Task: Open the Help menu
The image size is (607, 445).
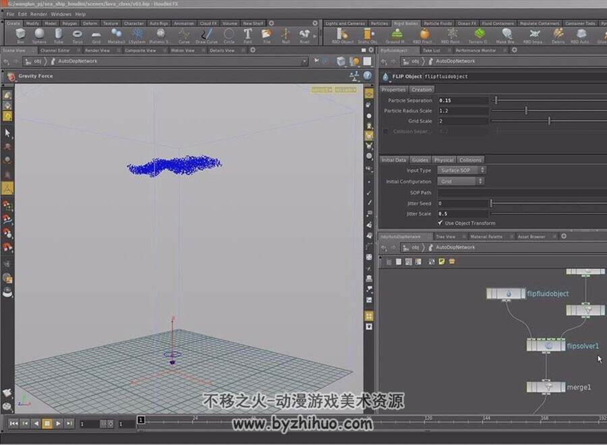Action: click(80, 14)
